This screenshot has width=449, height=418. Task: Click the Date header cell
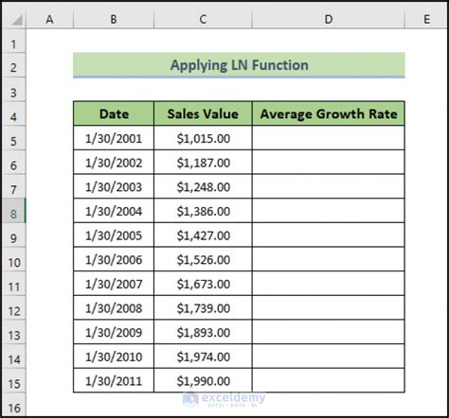pos(114,113)
